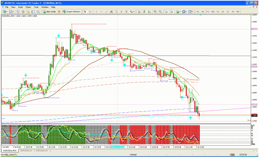Open the Window menu

point(45,7)
